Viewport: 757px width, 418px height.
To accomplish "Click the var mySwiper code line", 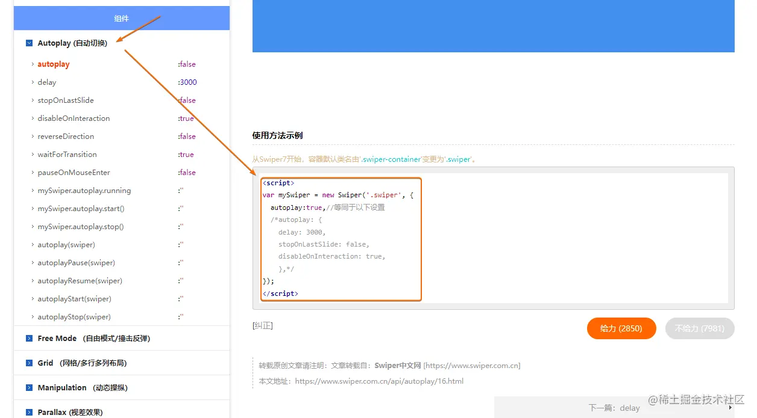I will tap(338, 195).
